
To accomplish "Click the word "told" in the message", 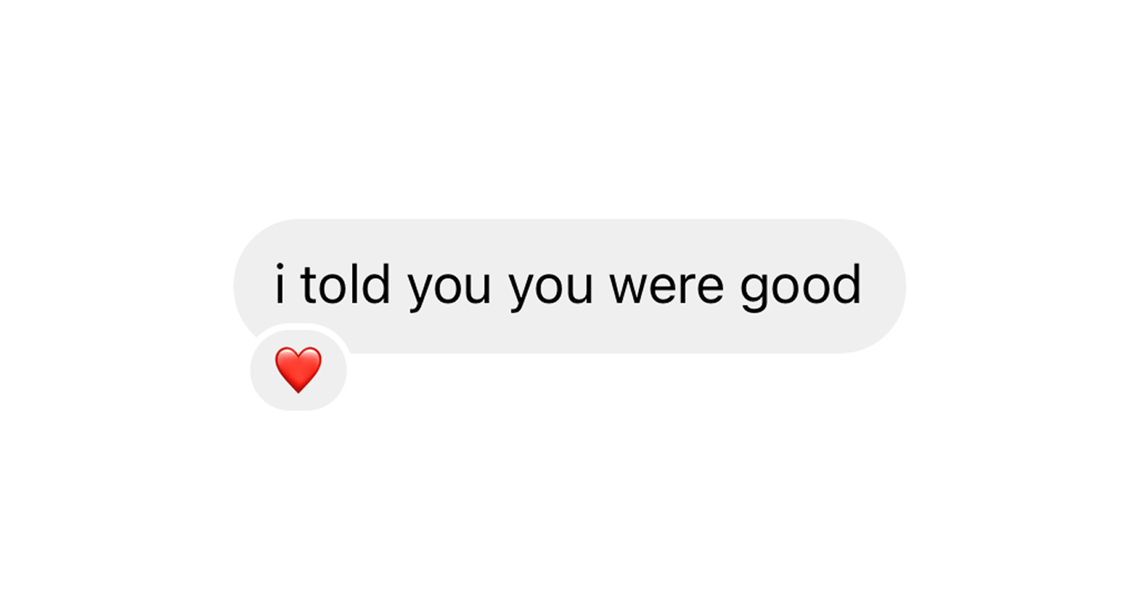I will coord(346,284).
